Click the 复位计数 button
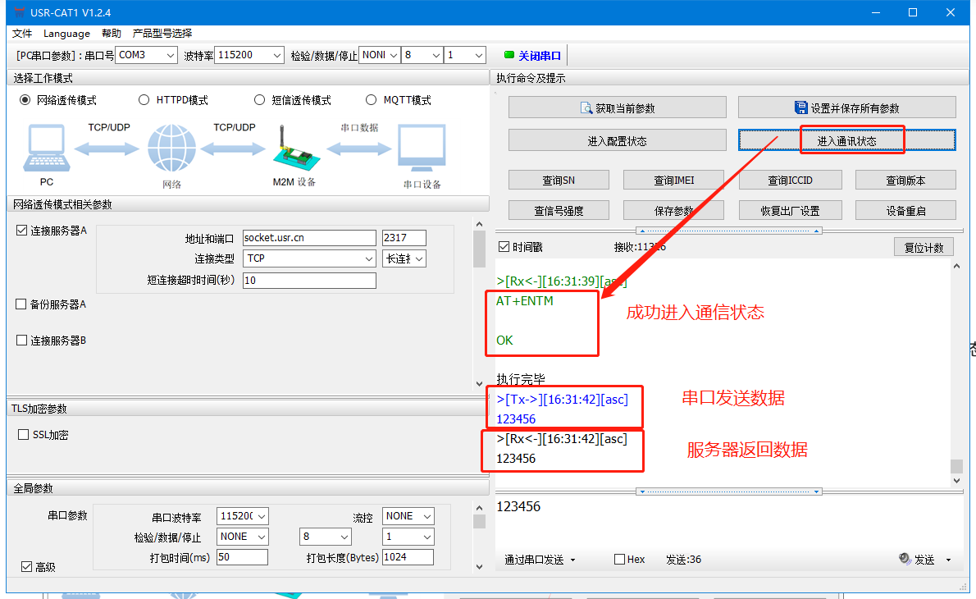The width and height of the screenshot is (976, 599). pos(924,247)
